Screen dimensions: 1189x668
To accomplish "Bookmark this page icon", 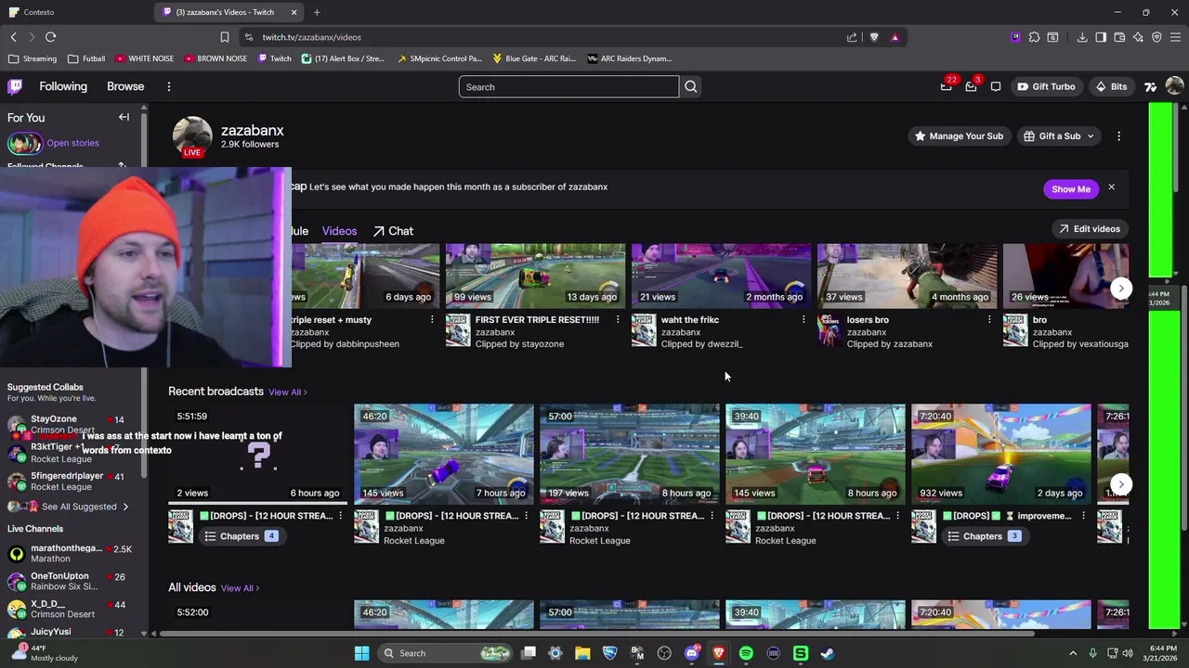I will (224, 37).
